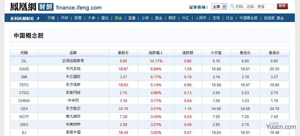Open the 大单 nav item
Image resolution: width=300 pixels, height=136 pixels.
91,18
